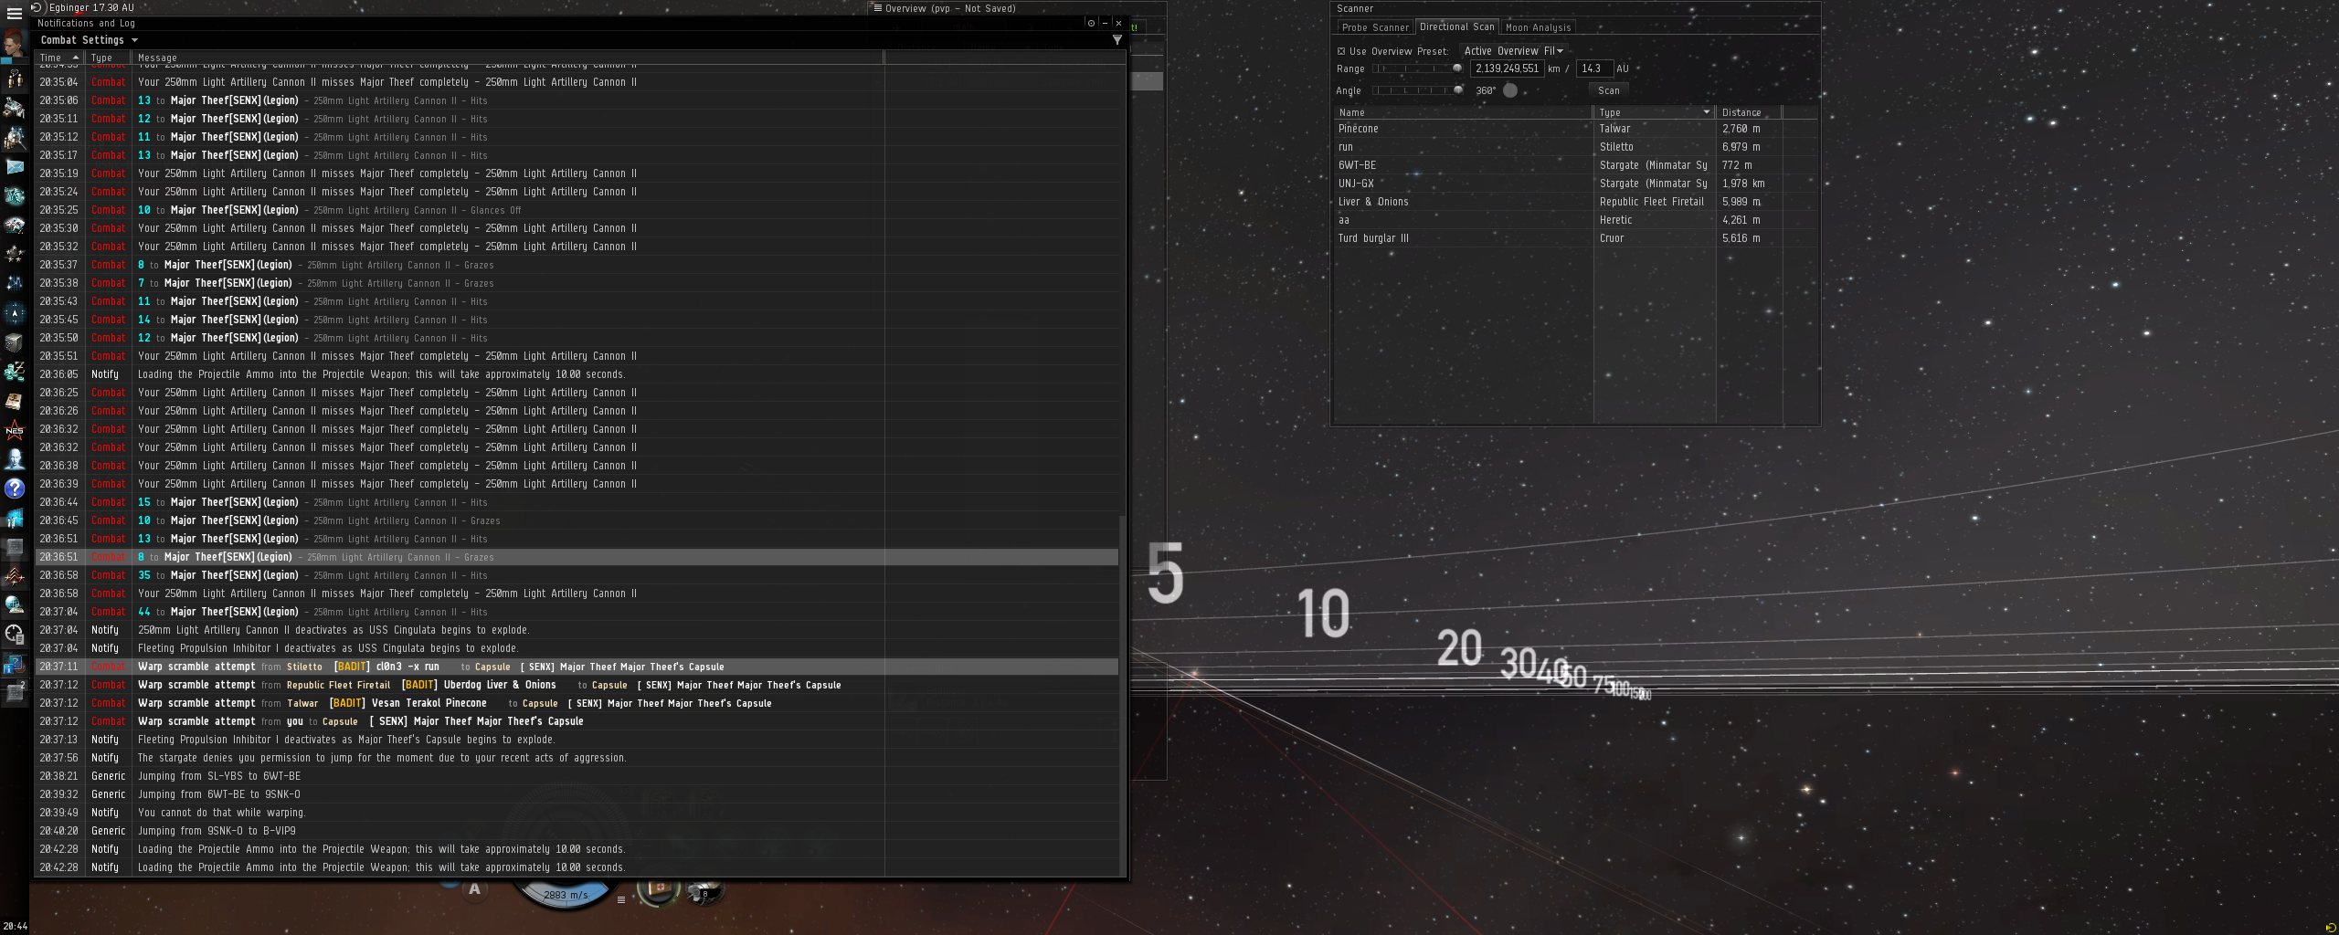The width and height of the screenshot is (2339, 935).
Task: Select the highlighted 20:36:51 Grazes log entry
Action: point(577,557)
